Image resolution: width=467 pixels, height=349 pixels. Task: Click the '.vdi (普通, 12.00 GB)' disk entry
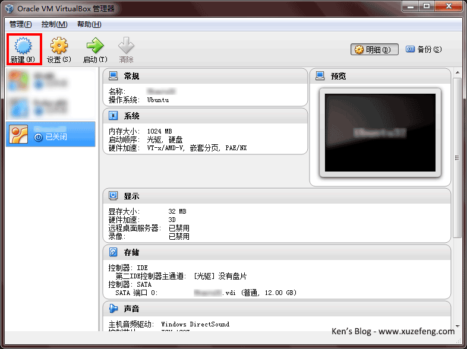[x=245, y=293]
